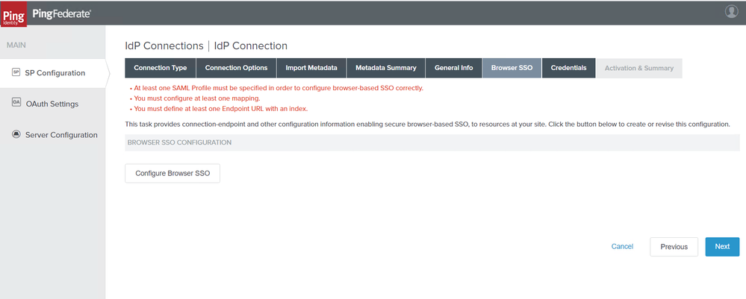Switch to the Connection Type tab
This screenshot has width=746, height=299.
coord(160,68)
